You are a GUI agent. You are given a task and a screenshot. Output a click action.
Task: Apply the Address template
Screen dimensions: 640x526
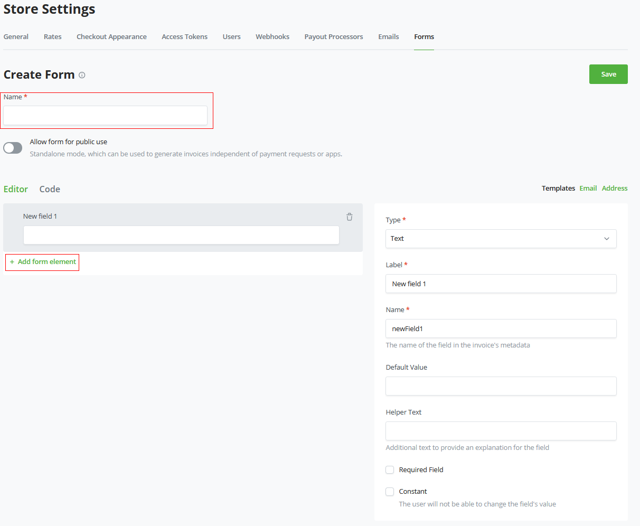coord(614,188)
